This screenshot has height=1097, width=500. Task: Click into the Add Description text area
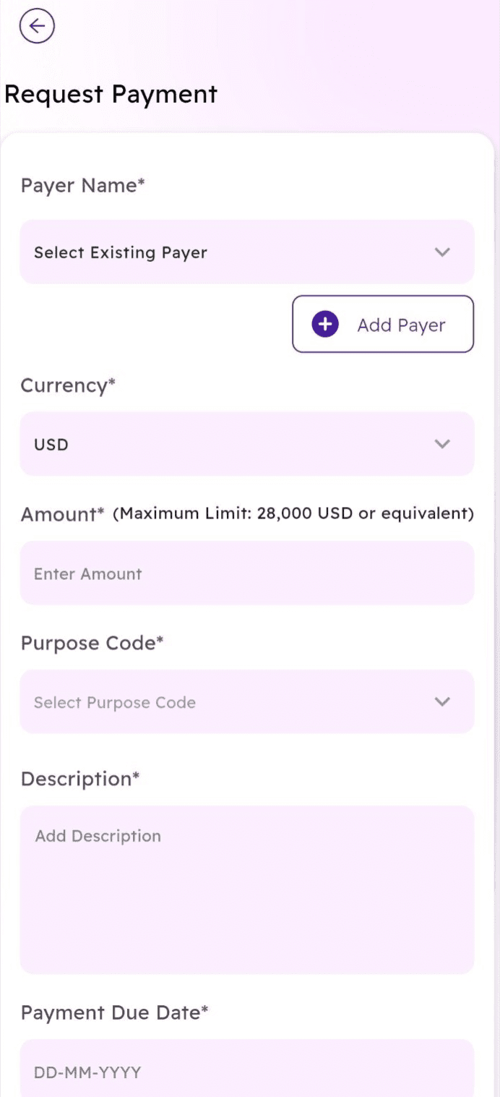(246, 889)
